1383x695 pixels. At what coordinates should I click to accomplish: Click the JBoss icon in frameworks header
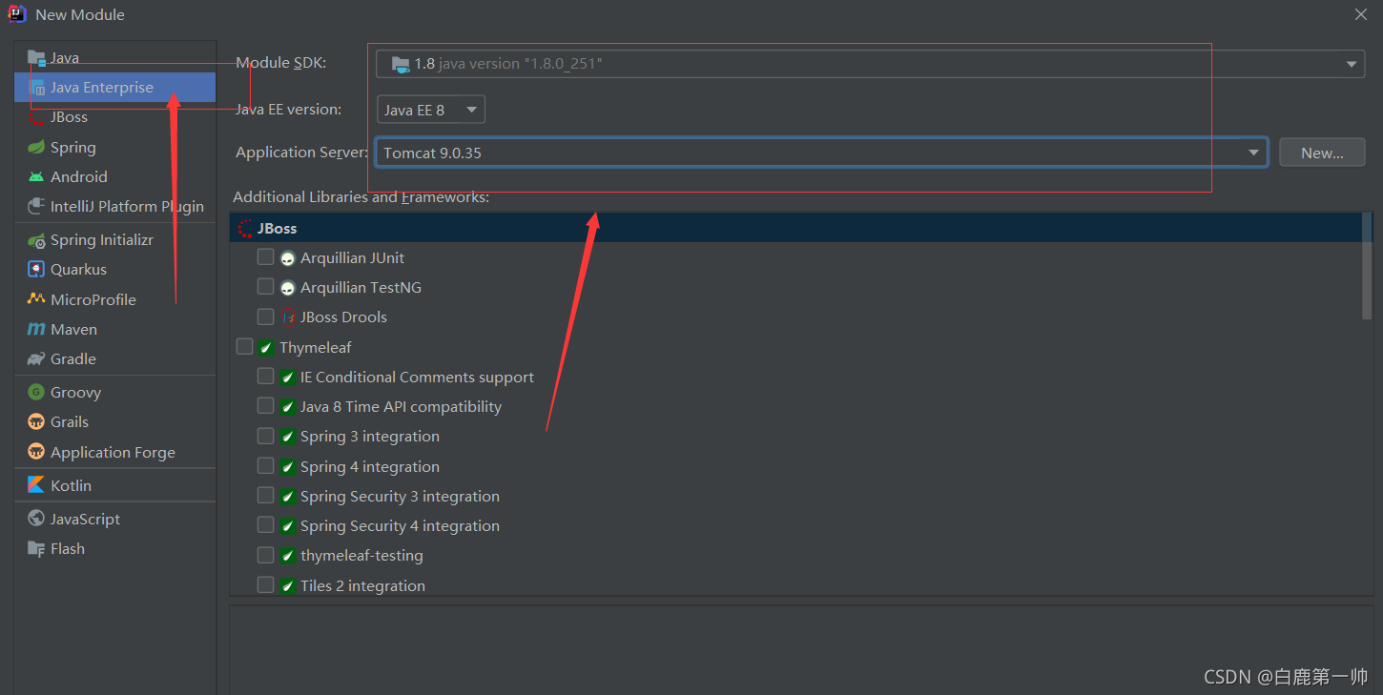(x=245, y=228)
